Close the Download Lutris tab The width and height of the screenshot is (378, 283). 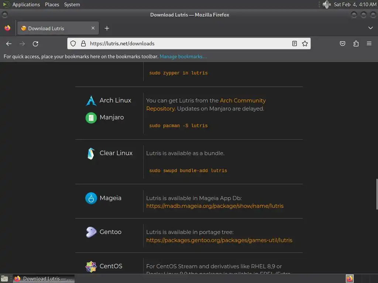[x=93, y=28]
